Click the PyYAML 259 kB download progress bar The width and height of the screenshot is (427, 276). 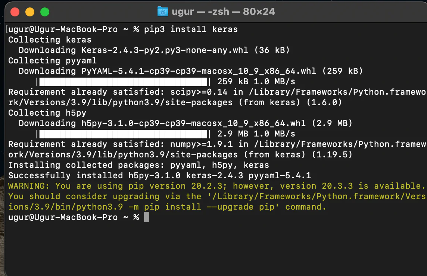[123, 81]
